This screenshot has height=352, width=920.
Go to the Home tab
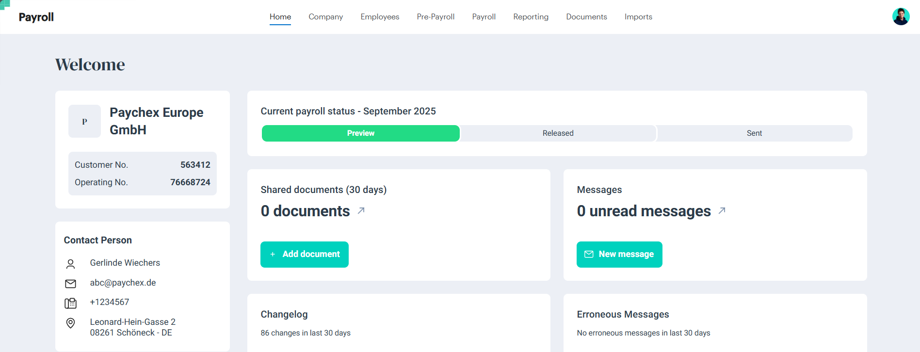tap(280, 17)
